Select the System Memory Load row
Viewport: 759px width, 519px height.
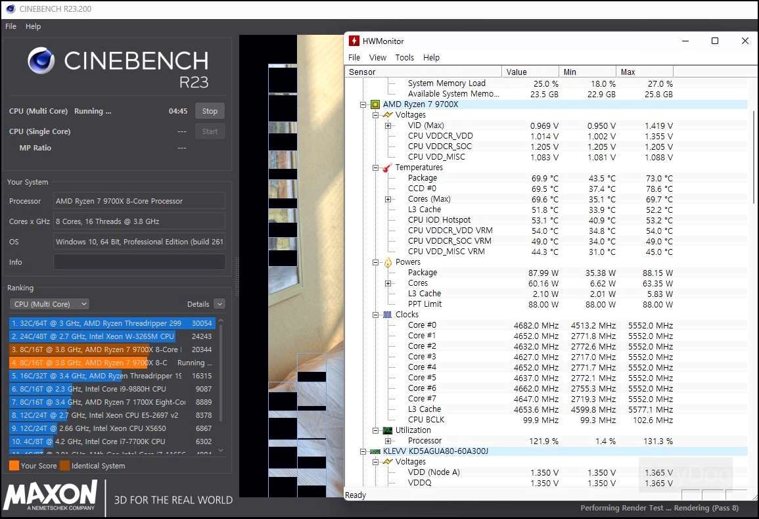[x=547, y=83]
